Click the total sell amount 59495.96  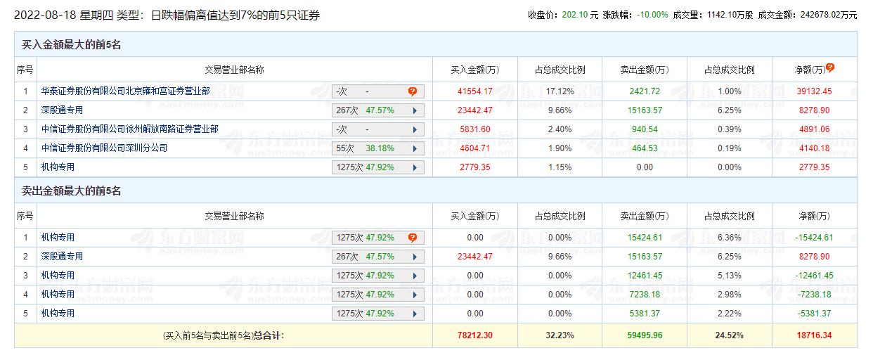[644, 336]
